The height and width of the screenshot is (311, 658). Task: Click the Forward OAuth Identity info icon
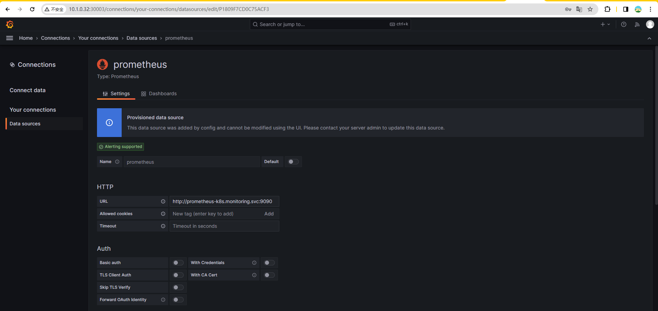pos(163,300)
